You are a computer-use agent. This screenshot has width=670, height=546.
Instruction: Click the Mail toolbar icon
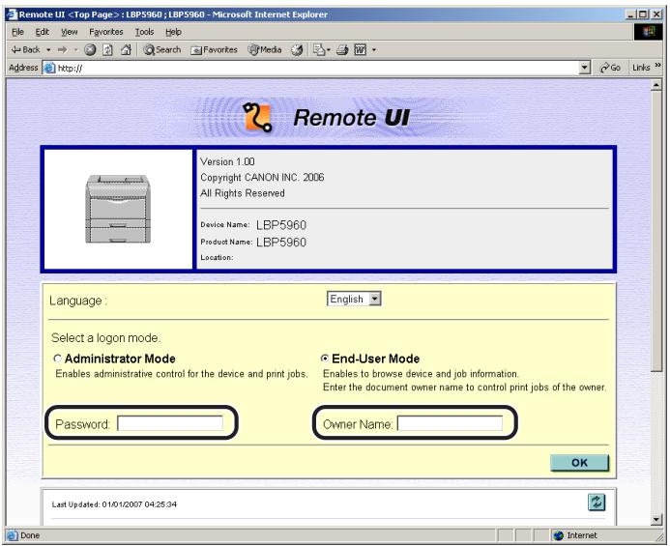coord(319,50)
